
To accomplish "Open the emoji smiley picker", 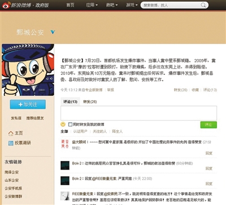I will pyautogui.click(x=63, y=124).
